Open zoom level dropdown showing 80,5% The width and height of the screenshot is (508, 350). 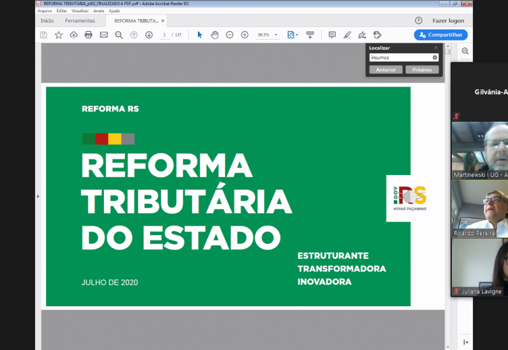pyautogui.click(x=267, y=34)
